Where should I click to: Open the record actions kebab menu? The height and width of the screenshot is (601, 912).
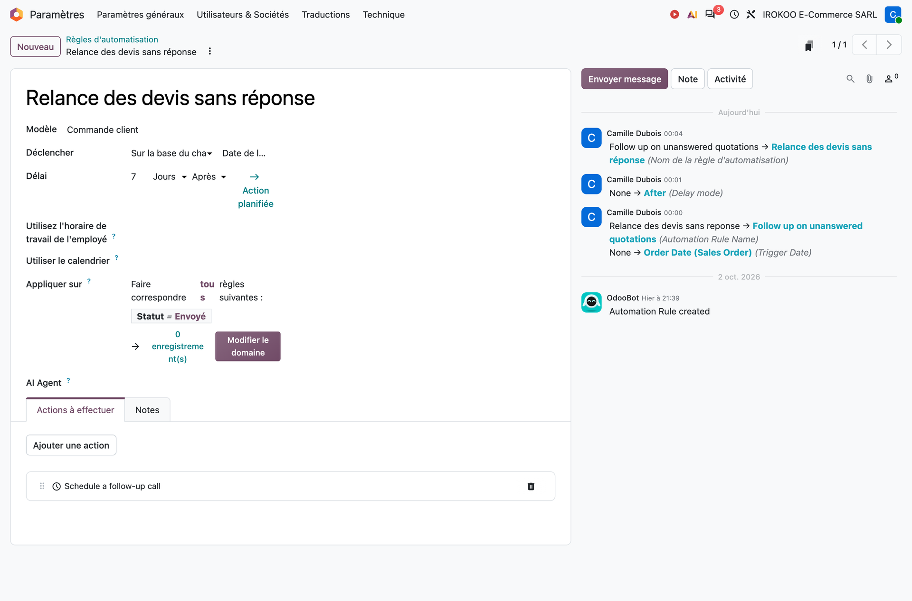[x=210, y=51]
